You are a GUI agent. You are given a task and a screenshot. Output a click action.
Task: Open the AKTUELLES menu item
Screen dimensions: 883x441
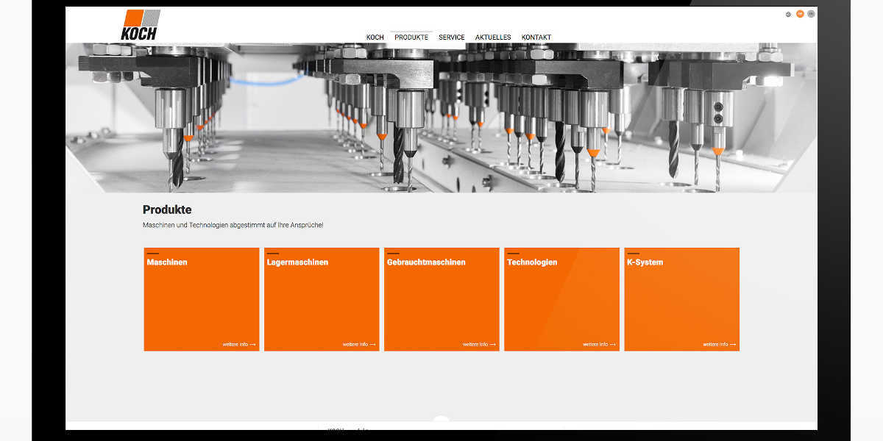pos(493,37)
